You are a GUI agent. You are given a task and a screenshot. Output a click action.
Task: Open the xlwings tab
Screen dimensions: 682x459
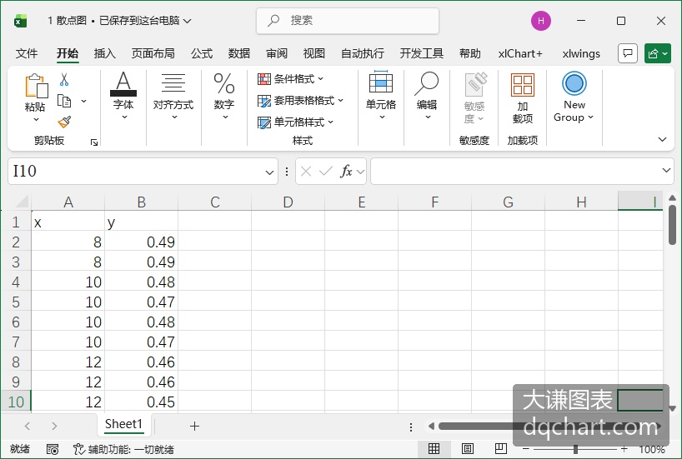point(581,53)
